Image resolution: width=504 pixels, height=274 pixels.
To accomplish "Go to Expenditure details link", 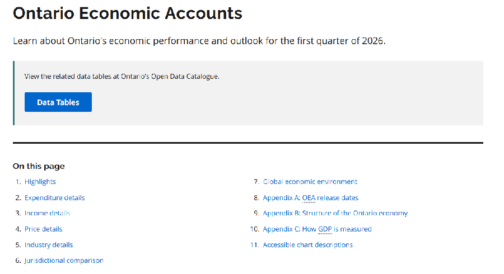I will [55, 197].
